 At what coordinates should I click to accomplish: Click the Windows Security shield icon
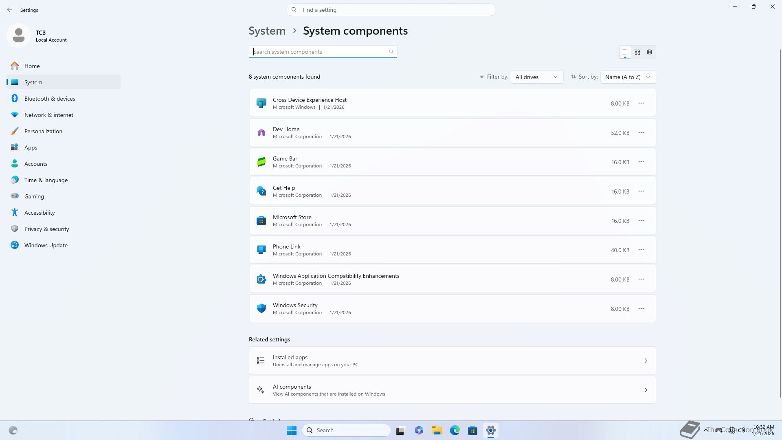point(261,308)
